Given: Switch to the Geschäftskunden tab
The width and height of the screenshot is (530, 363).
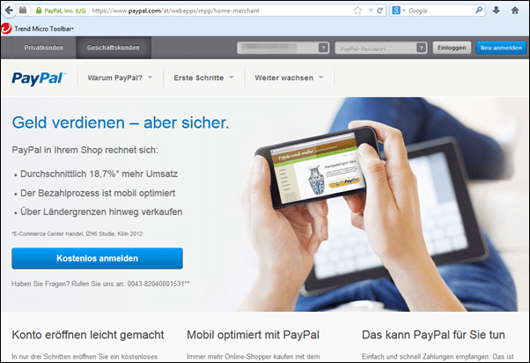Looking at the screenshot, I should coord(114,48).
